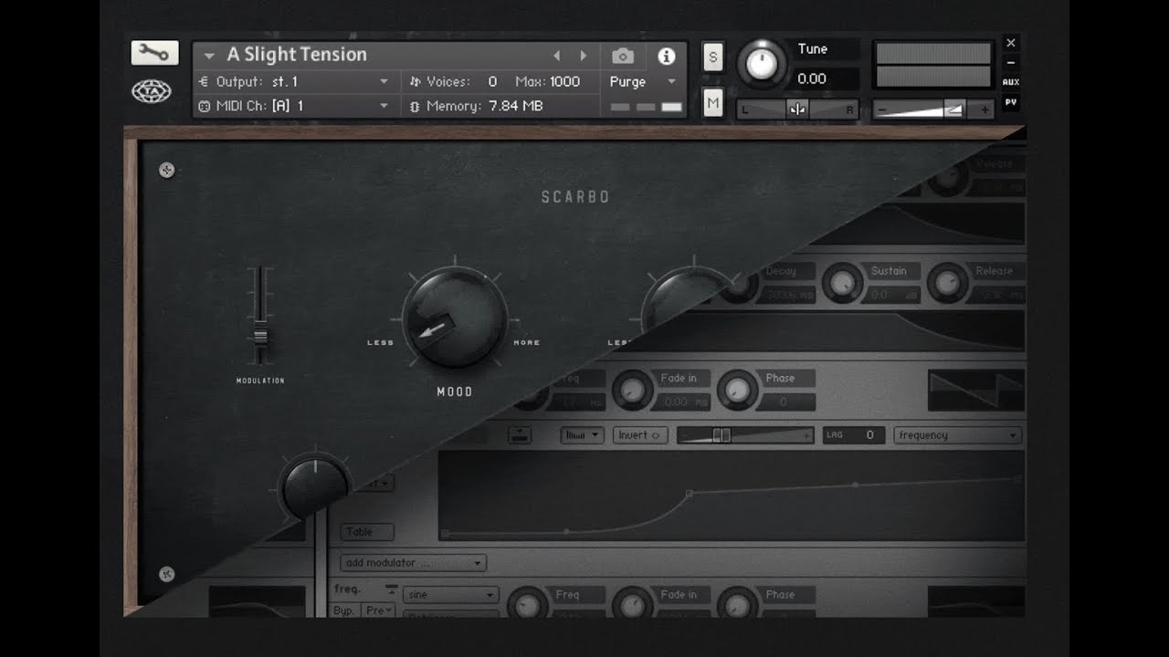Click the Max voices value 1000
Image resolution: width=1169 pixels, height=657 pixels.
coord(564,81)
